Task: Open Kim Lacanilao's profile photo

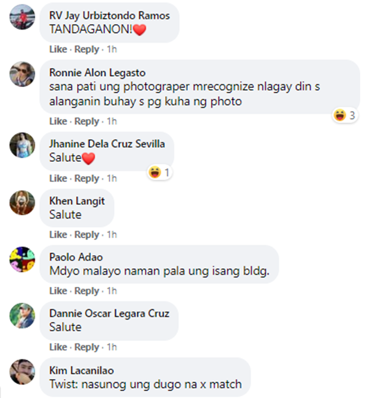Action: tap(23, 371)
